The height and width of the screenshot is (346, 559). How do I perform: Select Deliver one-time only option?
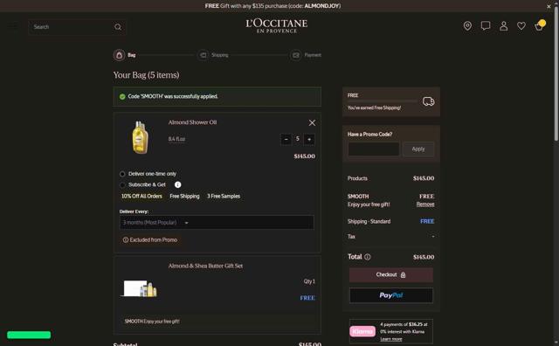[x=122, y=174]
